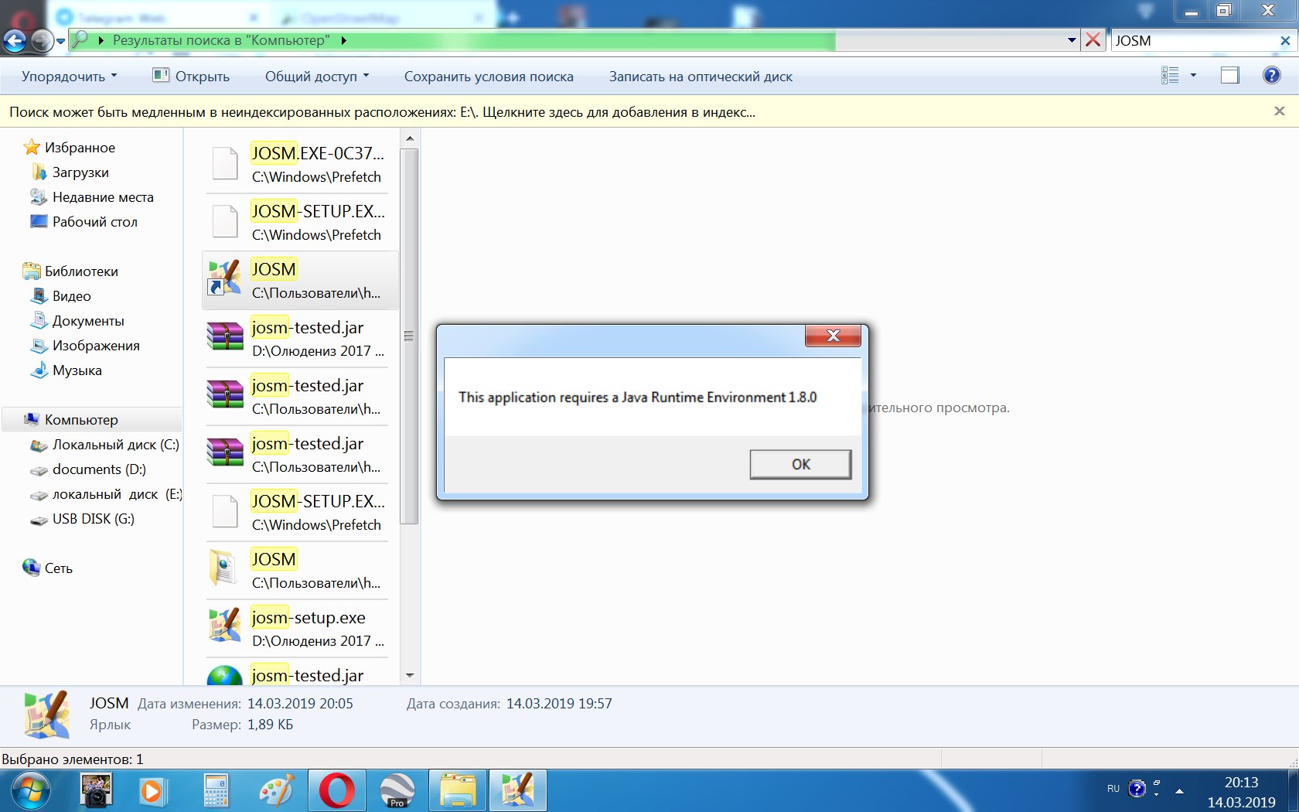This screenshot has height=812, width=1299.
Task: Open the Общий доступ dropdown menu
Action: coord(317,77)
